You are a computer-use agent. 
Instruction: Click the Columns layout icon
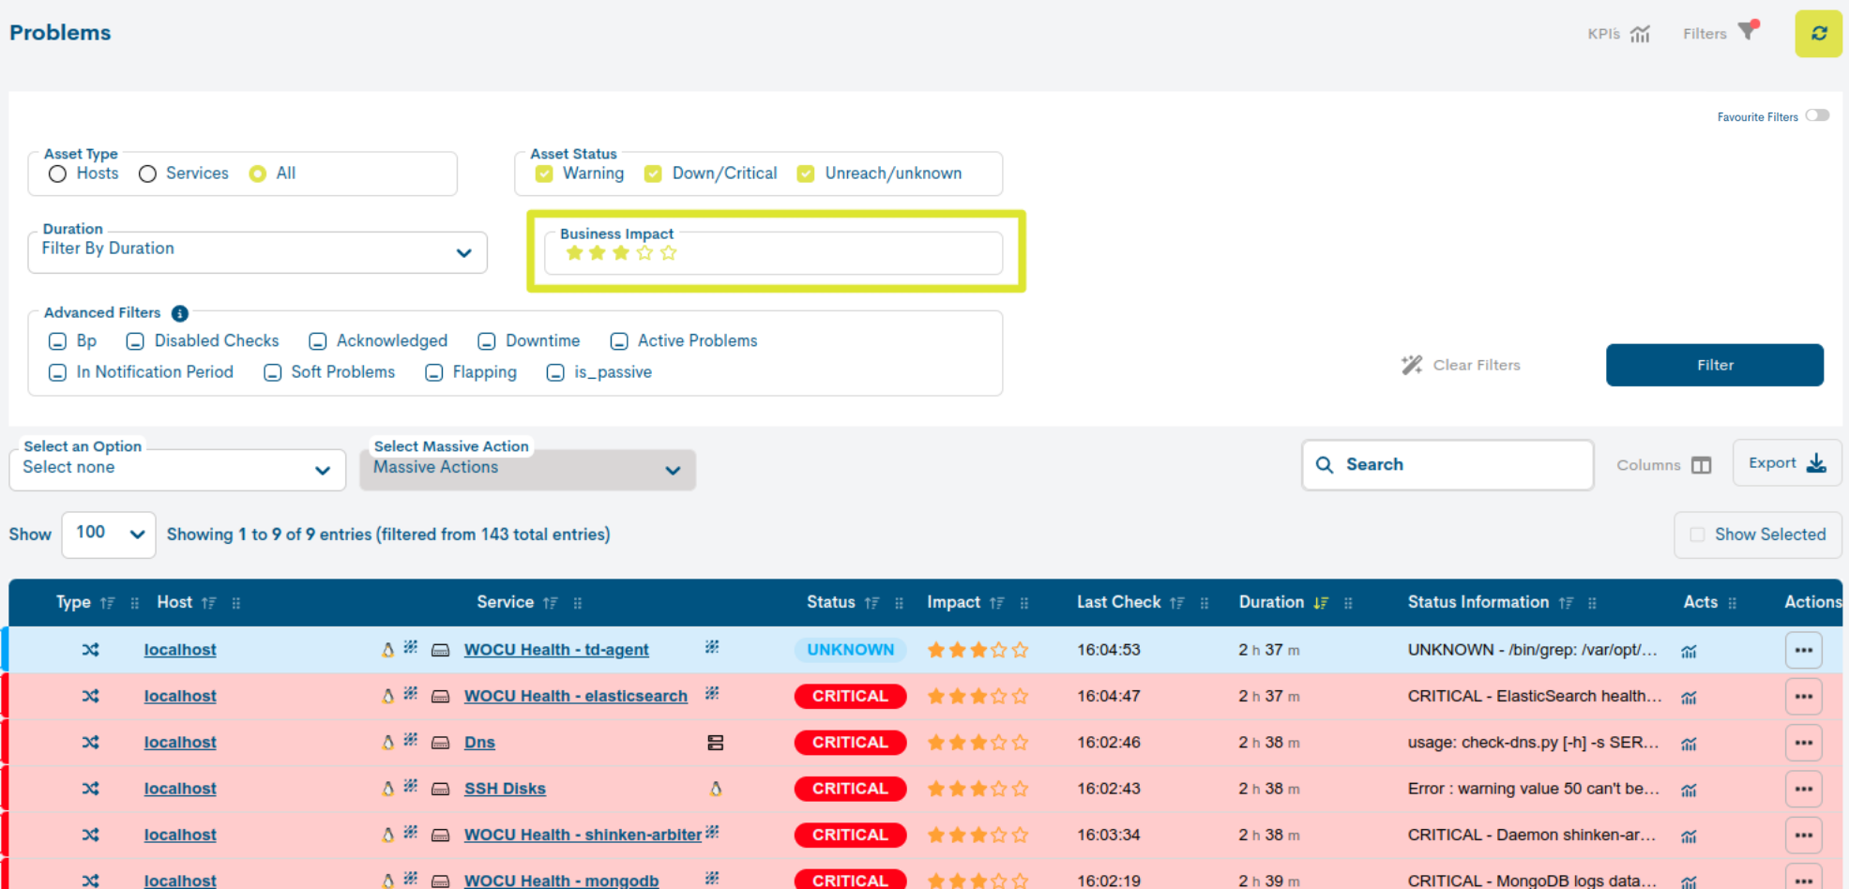click(x=1702, y=465)
